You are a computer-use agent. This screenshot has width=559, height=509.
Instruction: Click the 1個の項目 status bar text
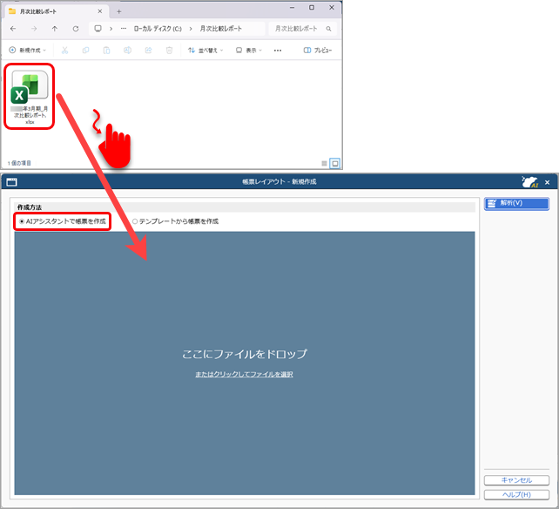(x=19, y=163)
